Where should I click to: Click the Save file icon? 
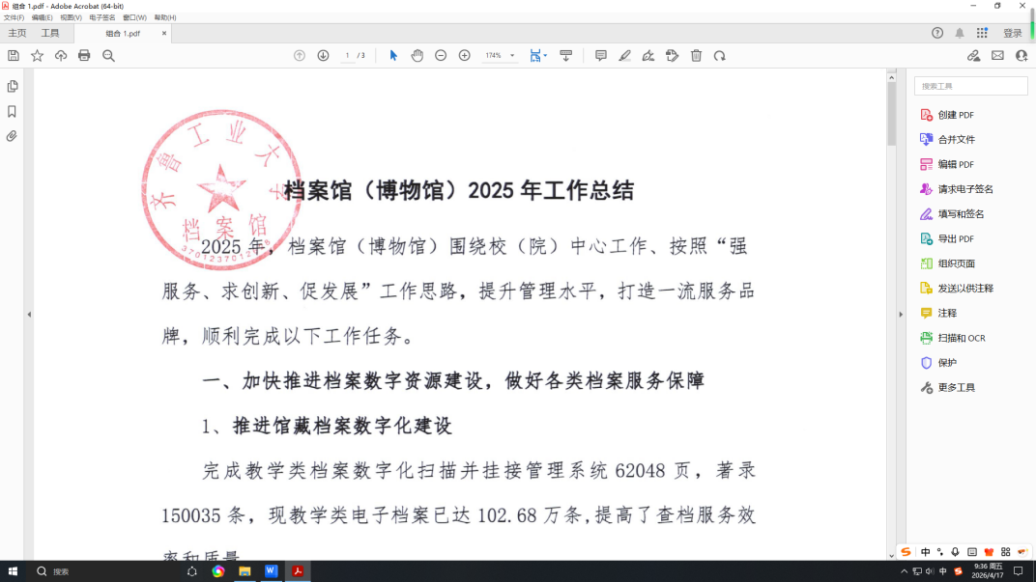click(14, 56)
